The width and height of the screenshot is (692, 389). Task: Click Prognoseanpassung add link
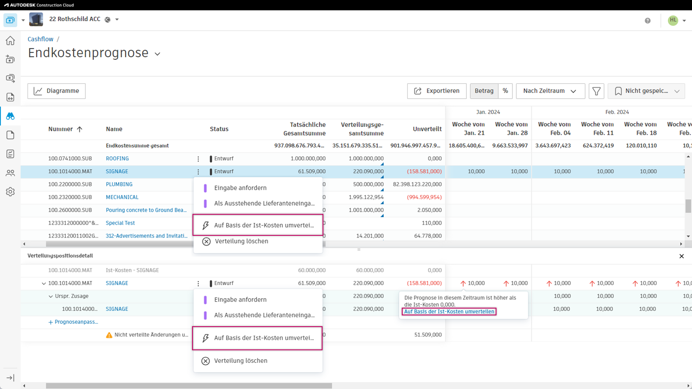(x=73, y=322)
